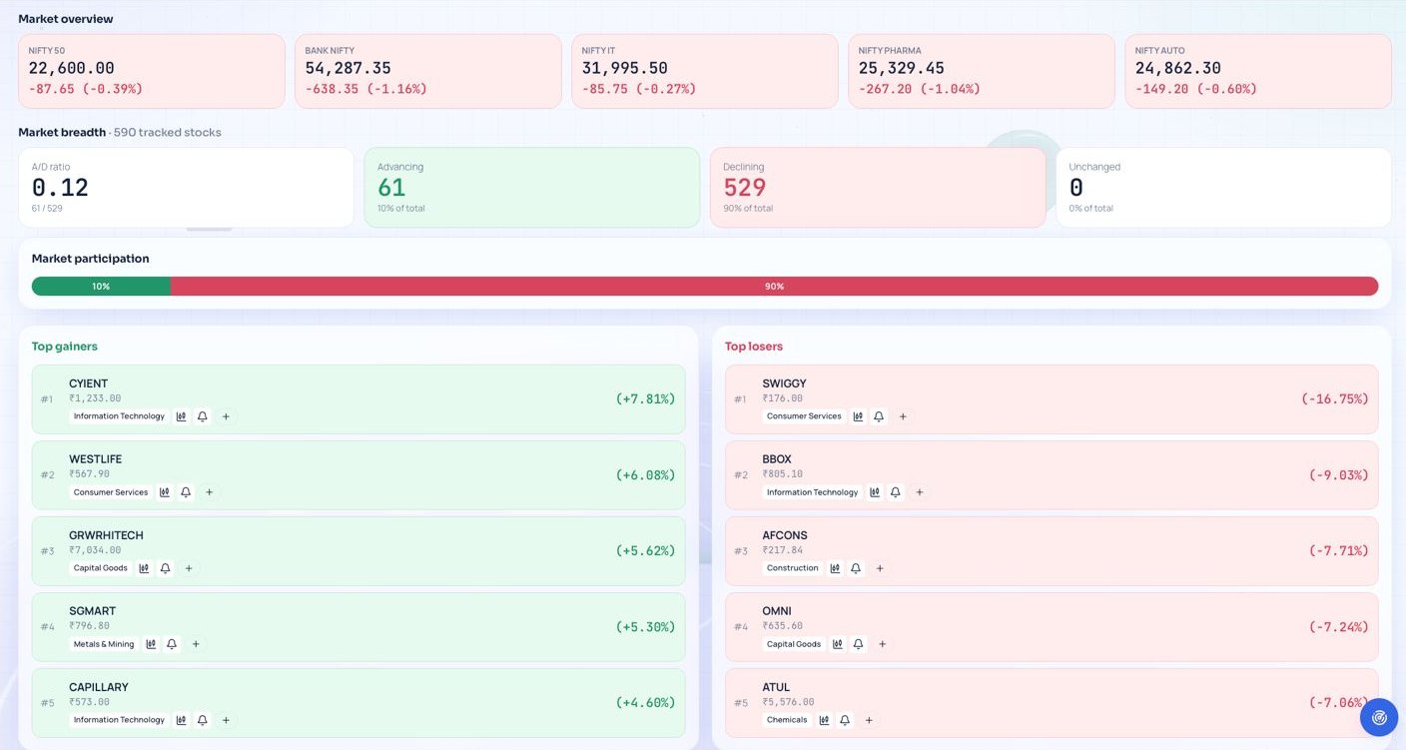Image resolution: width=1406 pixels, height=750 pixels.
Task: Select the red 90% participation bar segment
Action: coord(775,287)
